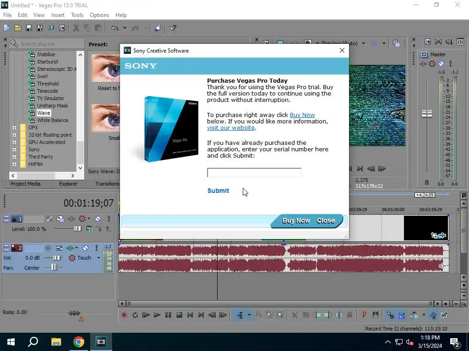The image size is (469, 351).
Task: Arm audio track 2 for record
Action: pyautogui.click(x=48, y=248)
